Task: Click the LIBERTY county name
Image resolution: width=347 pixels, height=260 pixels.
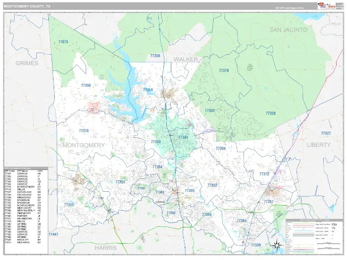Action: tap(318, 145)
